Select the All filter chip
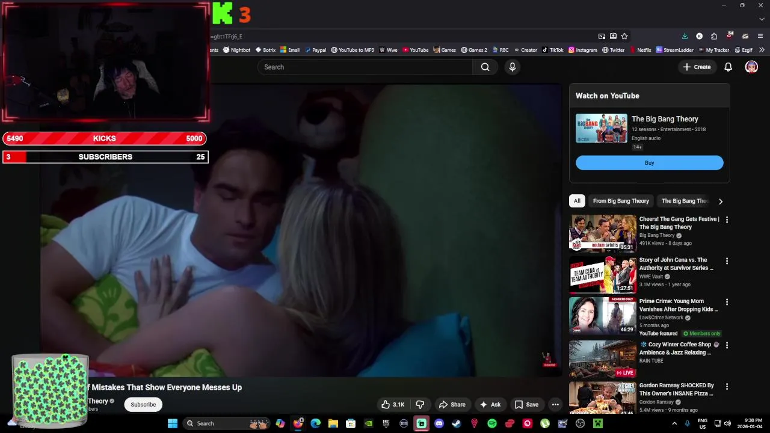Screen dimensions: 770x433 point(577,201)
